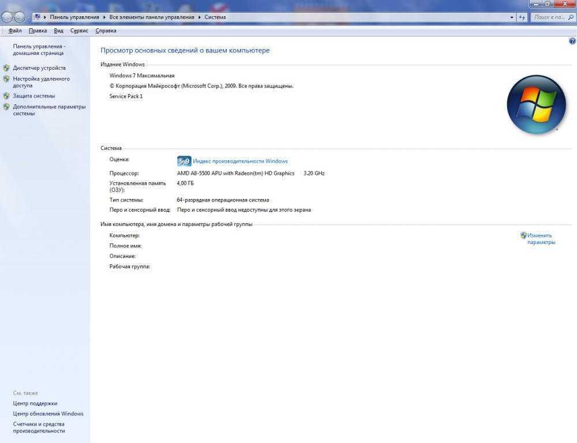Click the AMD A8-5500 APU processor text
The image size is (577, 443).
235,173
